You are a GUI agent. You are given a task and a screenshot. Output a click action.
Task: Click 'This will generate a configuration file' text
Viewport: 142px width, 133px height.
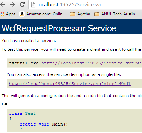click(x=72, y=96)
